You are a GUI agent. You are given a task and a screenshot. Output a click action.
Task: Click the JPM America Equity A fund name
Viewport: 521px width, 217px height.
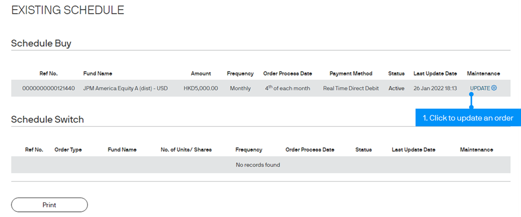point(126,89)
